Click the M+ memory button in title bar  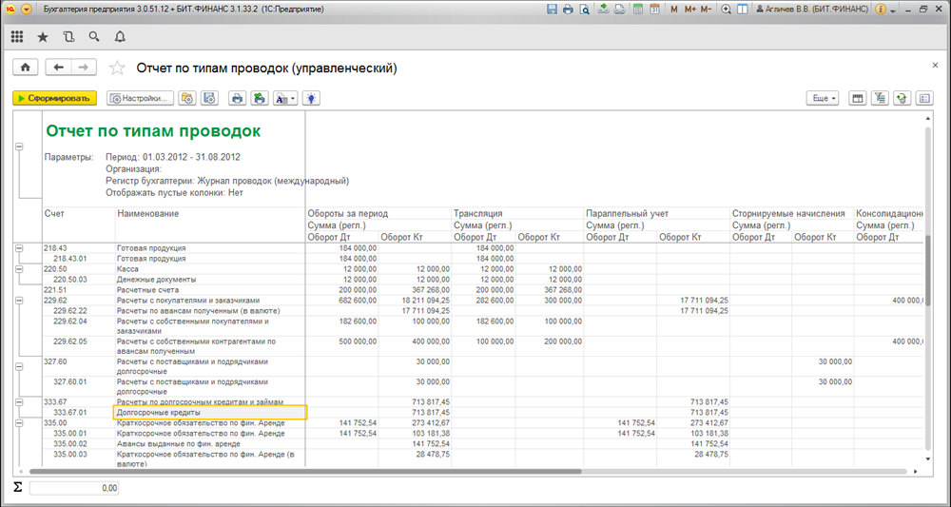[x=689, y=10]
